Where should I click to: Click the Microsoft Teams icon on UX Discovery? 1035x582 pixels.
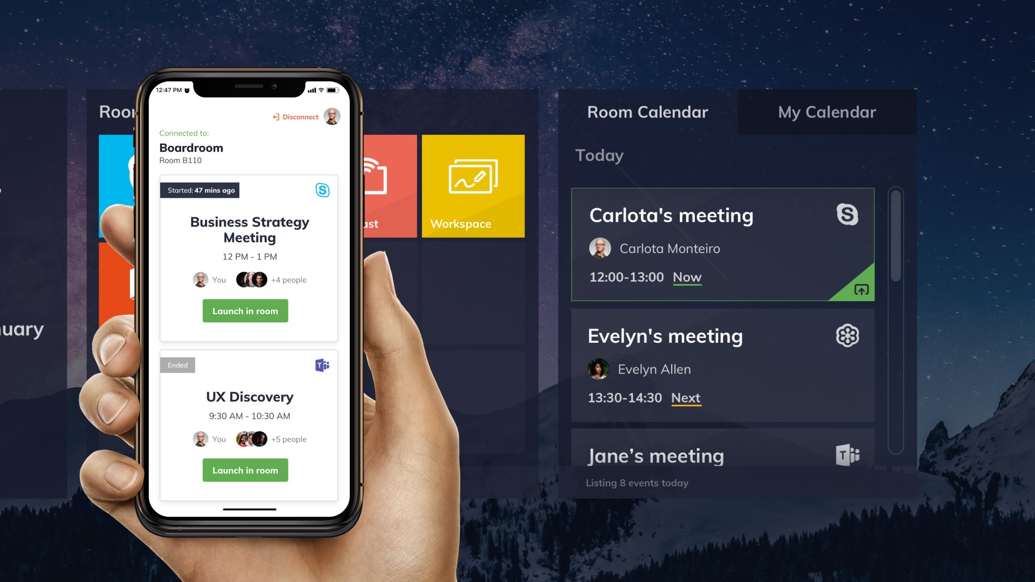tap(322, 364)
